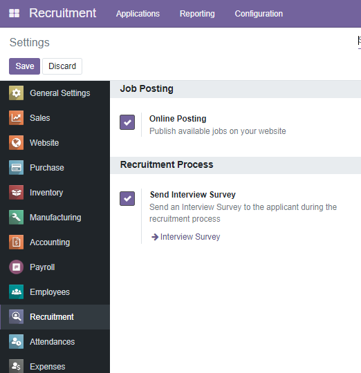Click the Accounting document icon
Image resolution: width=361 pixels, height=373 pixels.
click(16, 242)
